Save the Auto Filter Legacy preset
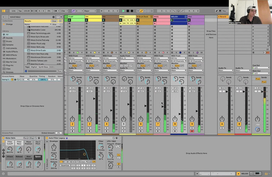This screenshot has height=177, width=272. coord(116,138)
